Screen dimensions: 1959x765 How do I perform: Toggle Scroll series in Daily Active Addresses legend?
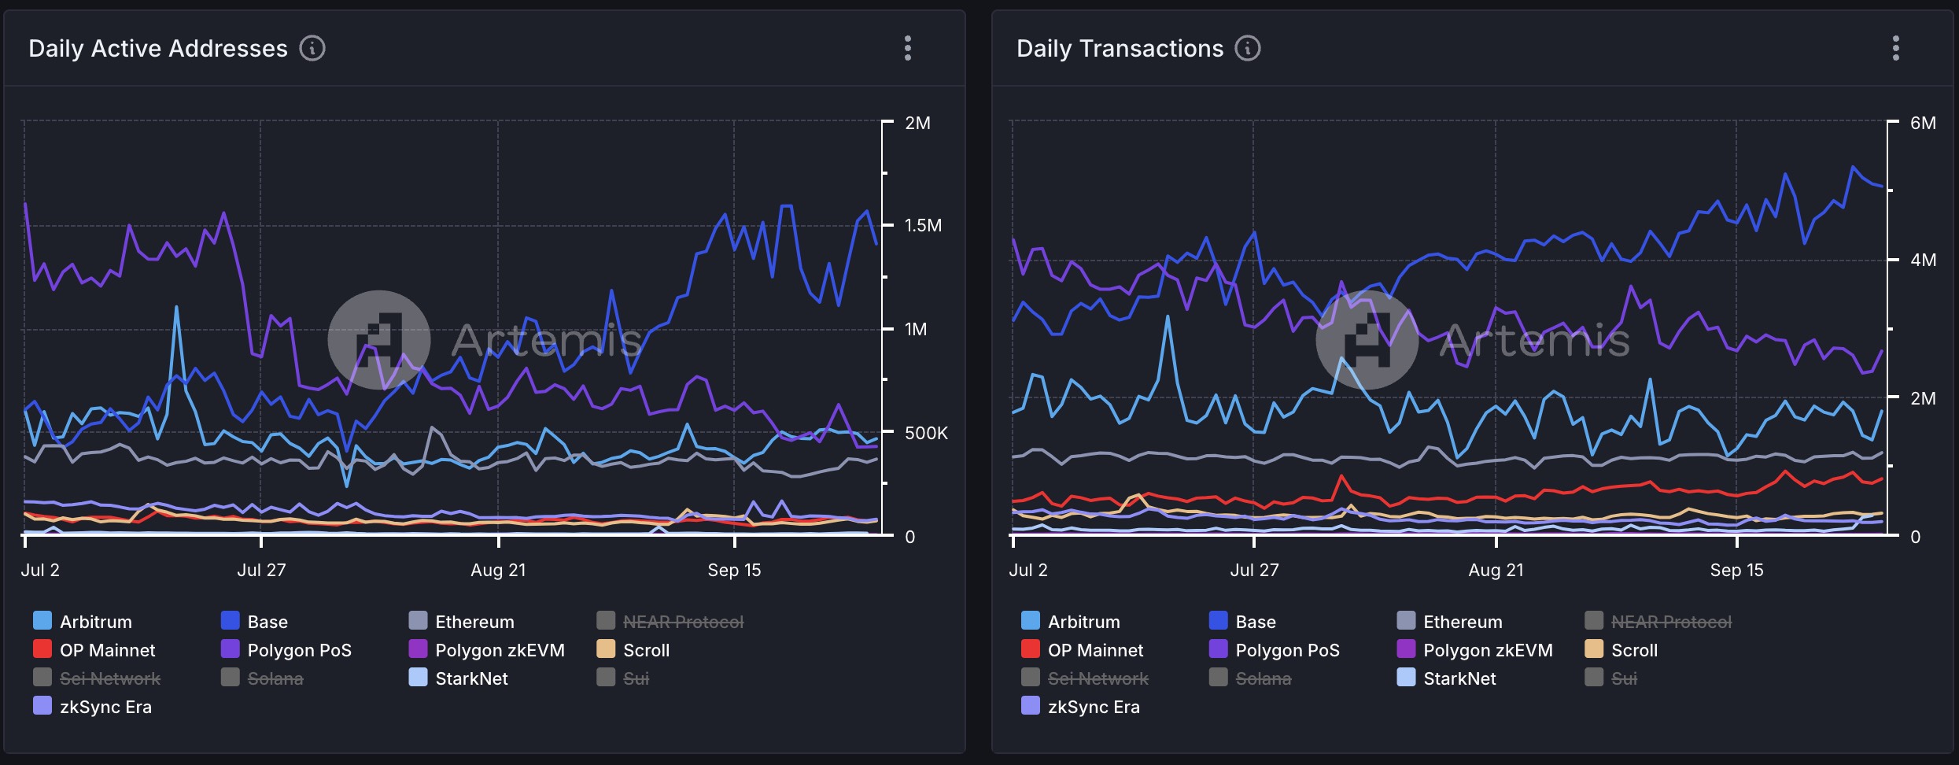coord(633,650)
